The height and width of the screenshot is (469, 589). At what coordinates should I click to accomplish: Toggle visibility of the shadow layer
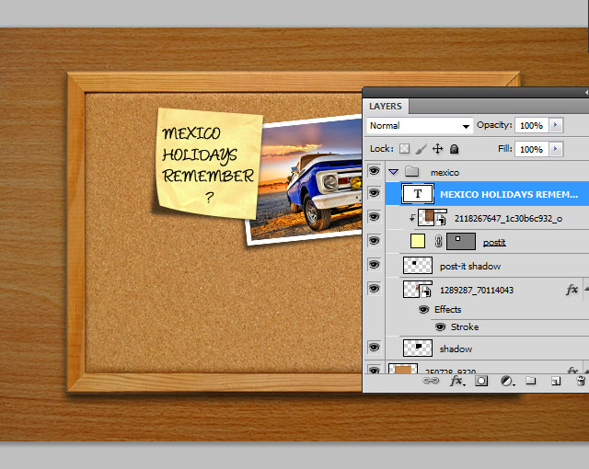pyautogui.click(x=374, y=348)
